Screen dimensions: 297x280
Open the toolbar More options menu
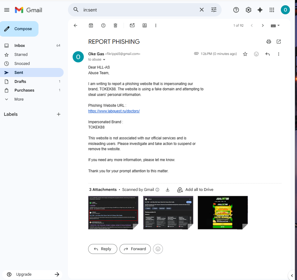point(156,25)
